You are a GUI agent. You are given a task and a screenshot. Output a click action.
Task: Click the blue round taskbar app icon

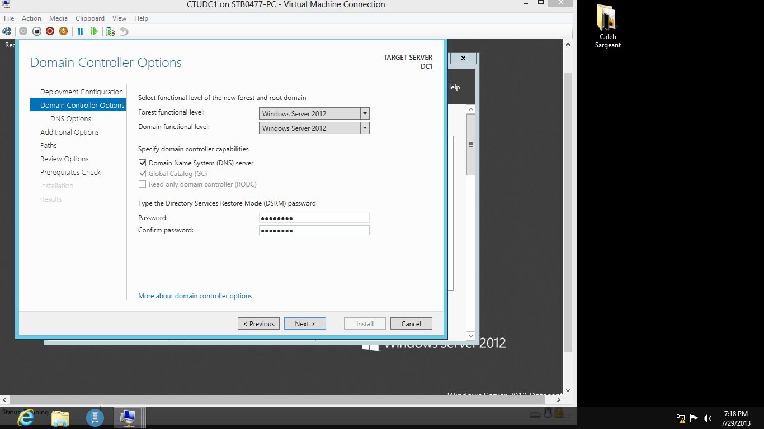pyautogui.click(x=95, y=417)
